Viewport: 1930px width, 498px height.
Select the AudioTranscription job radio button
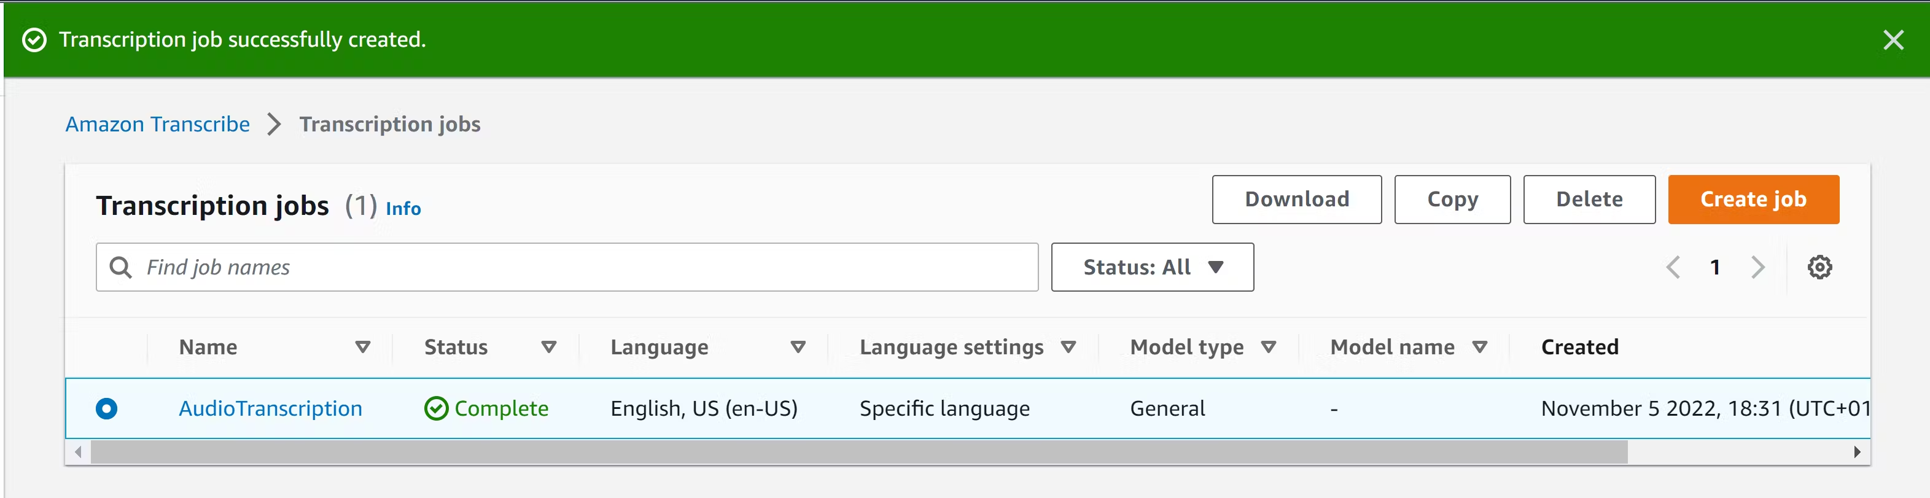(106, 409)
